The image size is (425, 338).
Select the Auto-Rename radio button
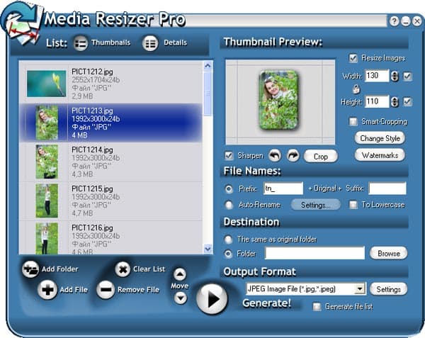229,205
